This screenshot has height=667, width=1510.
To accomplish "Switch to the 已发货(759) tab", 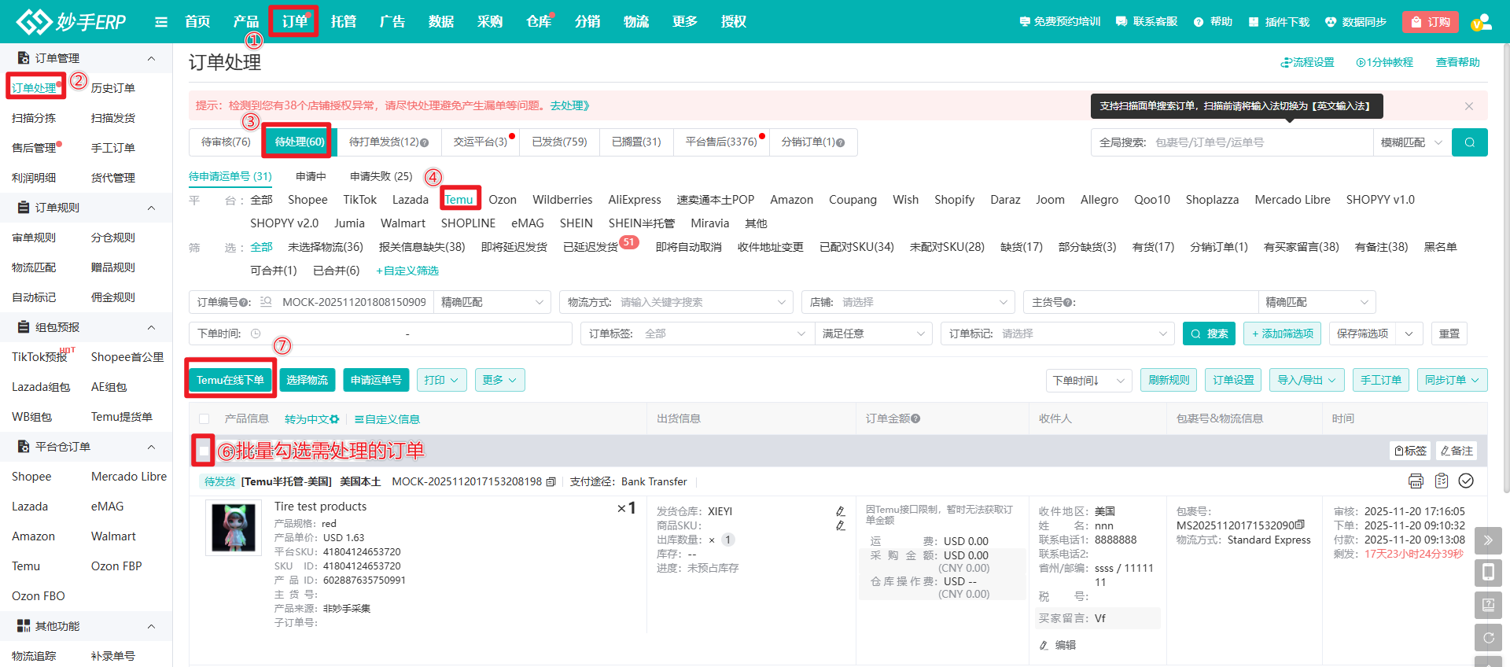I will tap(559, 142).
